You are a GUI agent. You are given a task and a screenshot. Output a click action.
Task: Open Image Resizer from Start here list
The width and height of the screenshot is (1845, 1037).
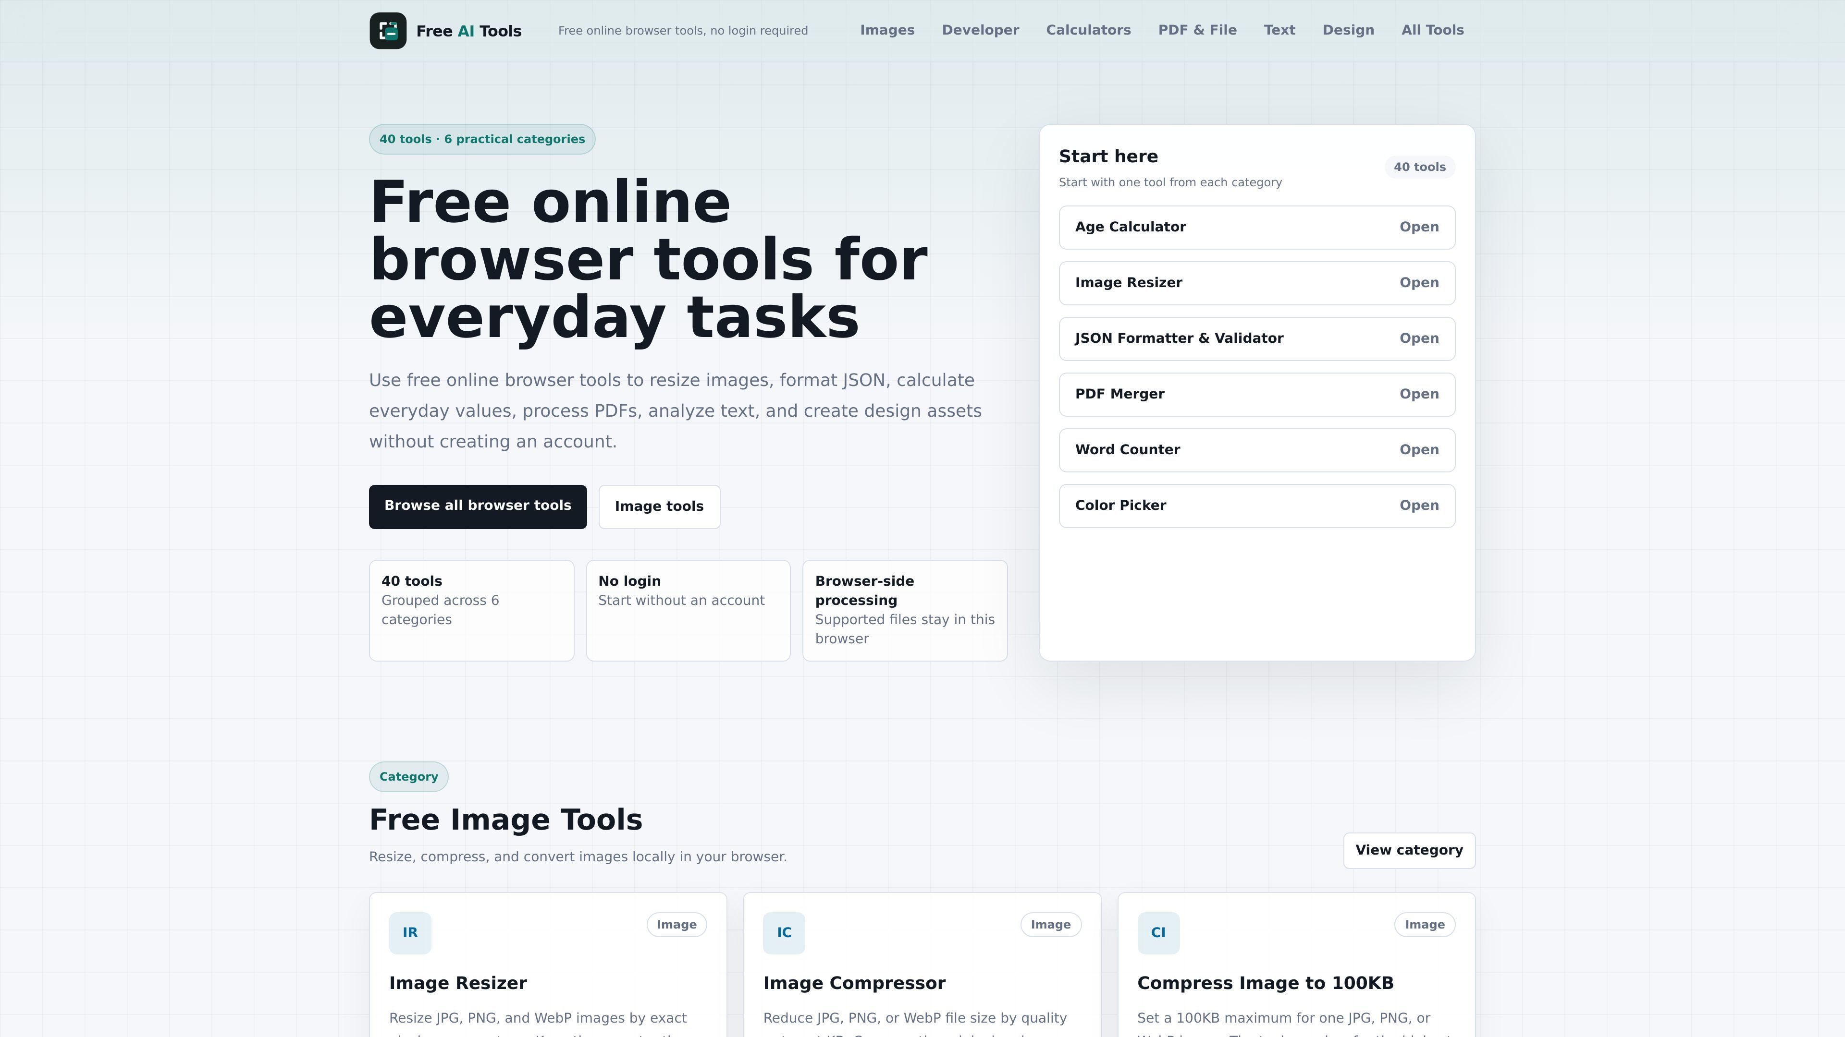point(1257,283)
